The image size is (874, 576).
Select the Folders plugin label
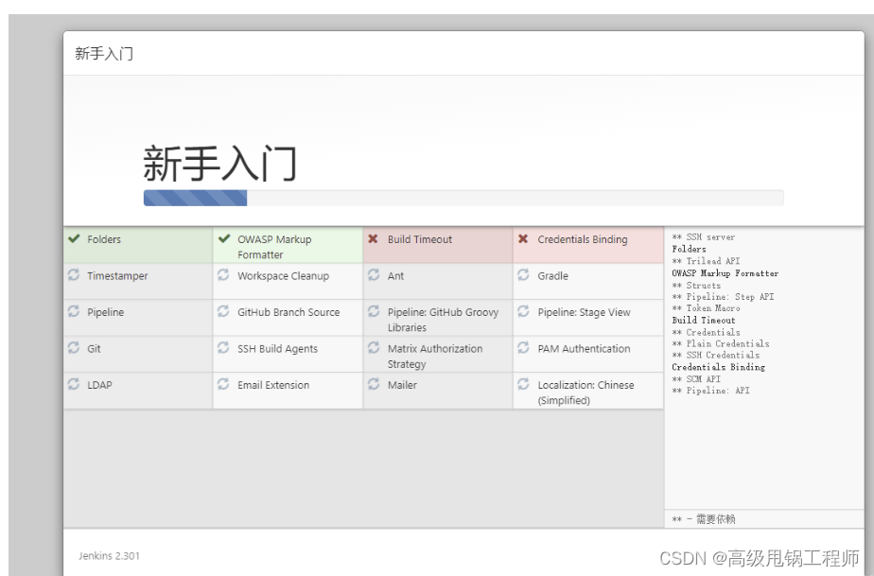(104, 239)
